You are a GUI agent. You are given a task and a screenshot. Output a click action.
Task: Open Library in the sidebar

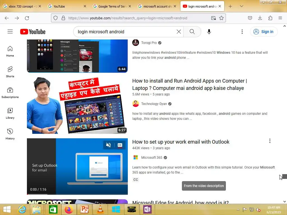pyautogui.click(x=10, y=114)
